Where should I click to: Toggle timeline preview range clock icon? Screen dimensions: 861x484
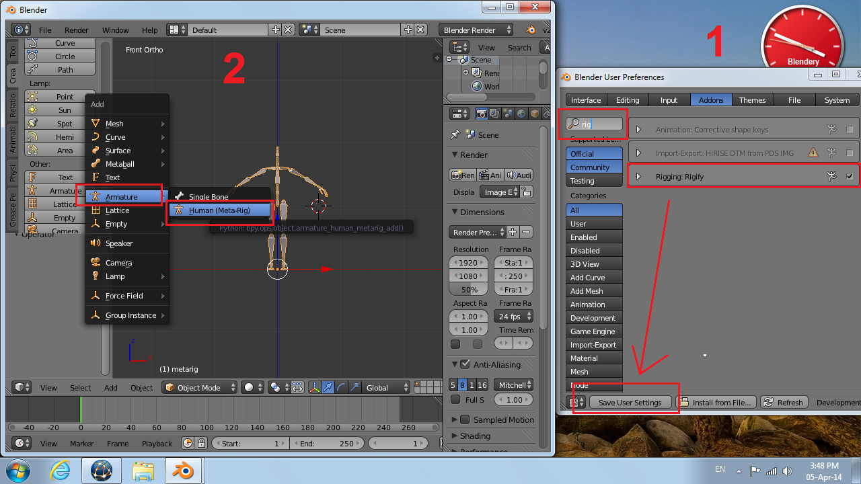tap(188, 443)
